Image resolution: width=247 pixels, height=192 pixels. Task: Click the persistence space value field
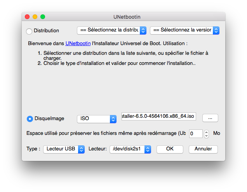[196, 134]
